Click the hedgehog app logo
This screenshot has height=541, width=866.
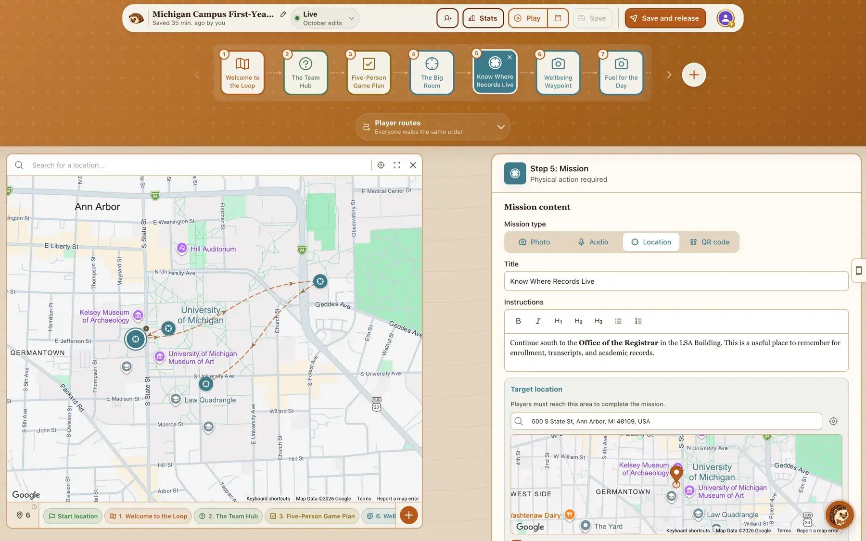tap(137, 18)
